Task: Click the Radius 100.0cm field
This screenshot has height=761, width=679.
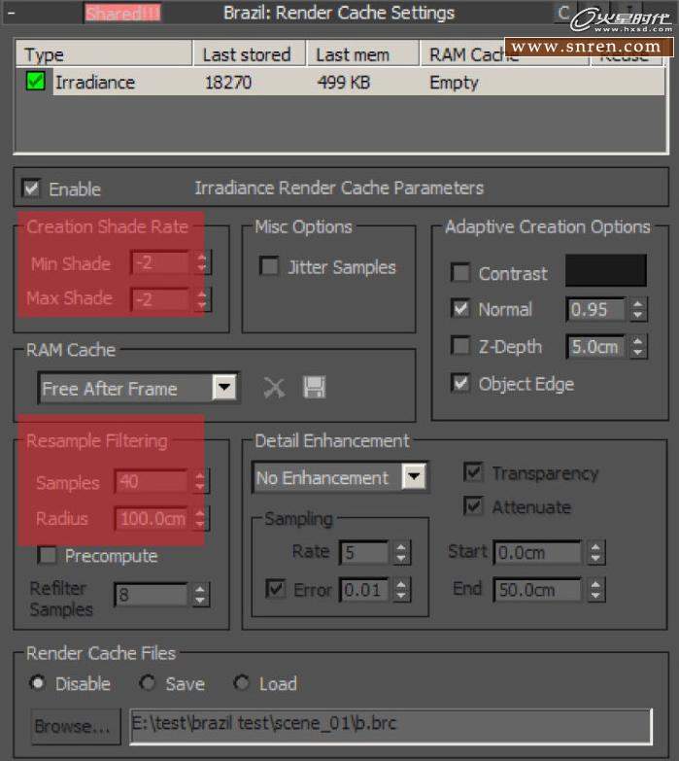Action: pos(153,518)
